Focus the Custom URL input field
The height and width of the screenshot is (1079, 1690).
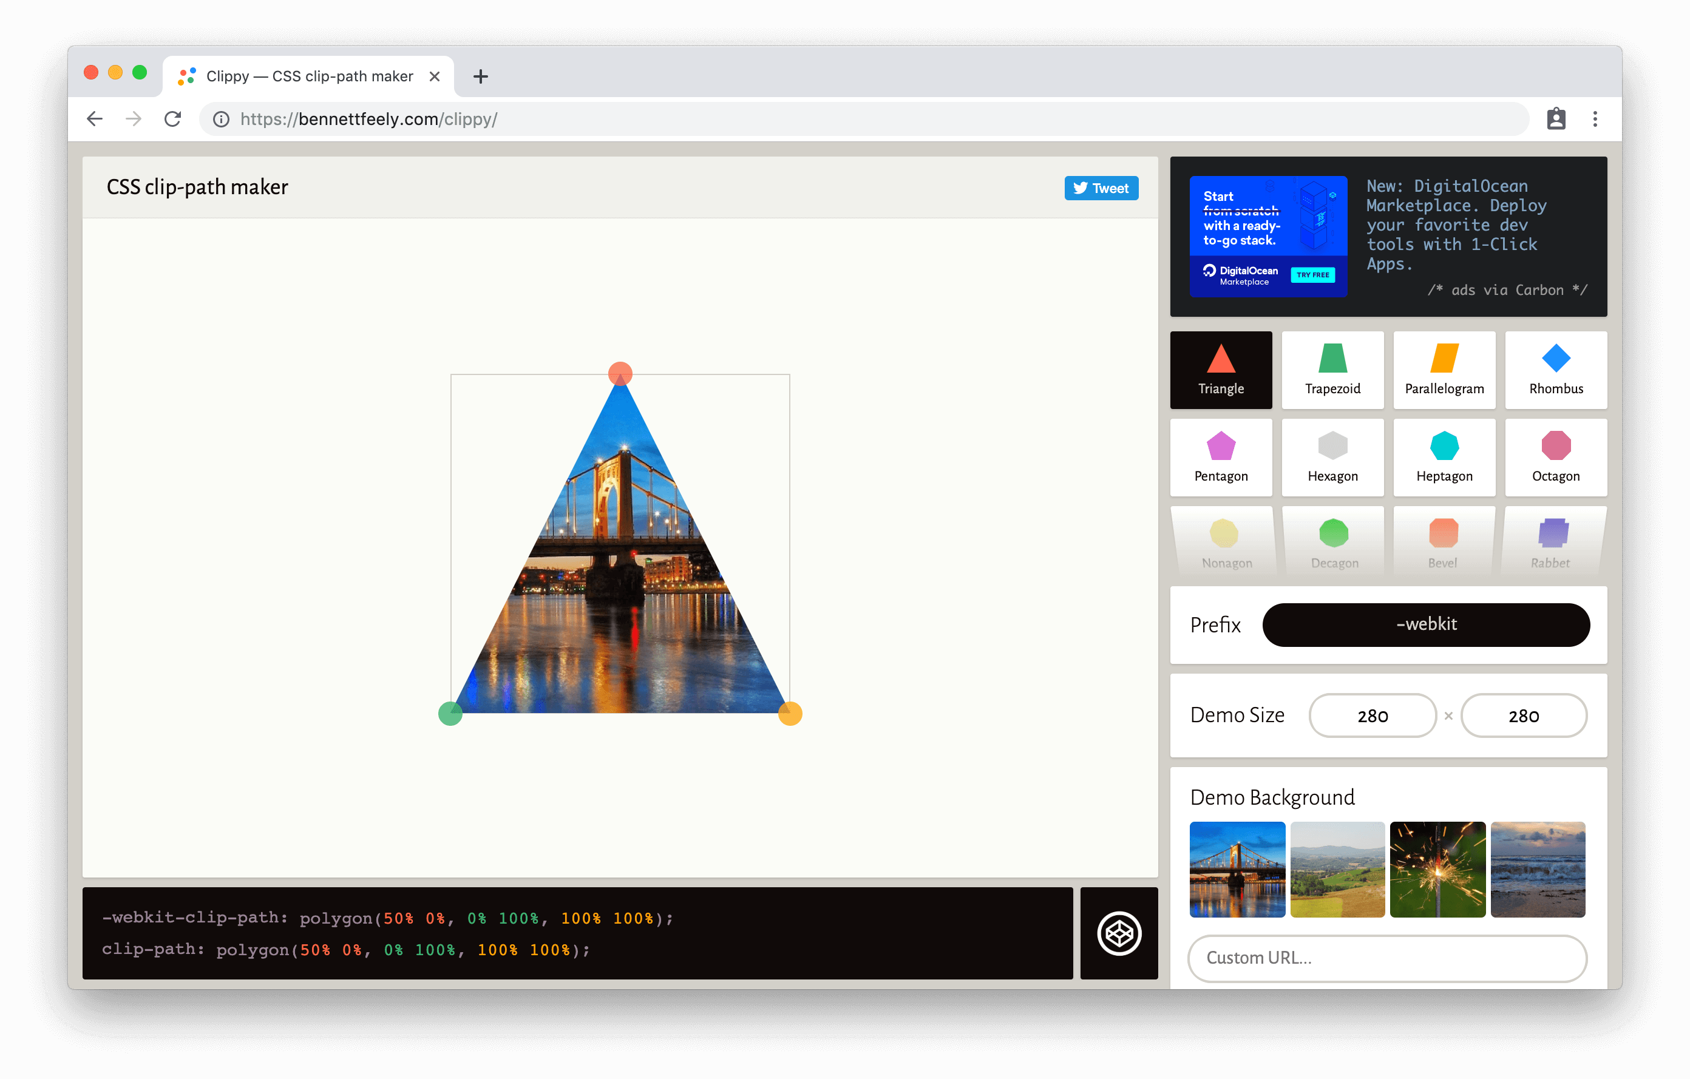pos(1386,958)
